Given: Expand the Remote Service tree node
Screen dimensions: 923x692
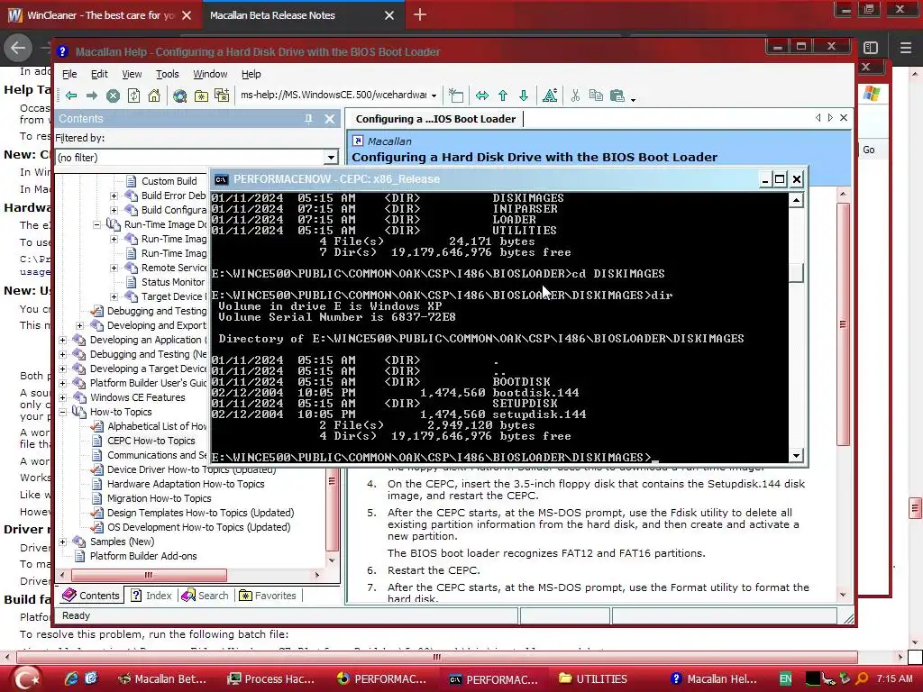Looking at the screenshot, I should point(114,268).
